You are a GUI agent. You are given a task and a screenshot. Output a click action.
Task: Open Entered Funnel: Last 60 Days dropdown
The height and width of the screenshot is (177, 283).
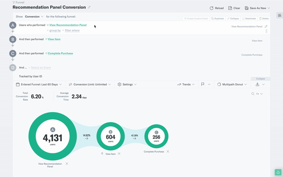pyautogui.click(x=39, y=84)
